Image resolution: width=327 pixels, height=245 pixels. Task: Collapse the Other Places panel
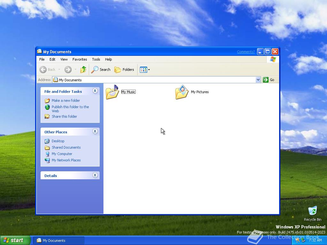point(95,131)
